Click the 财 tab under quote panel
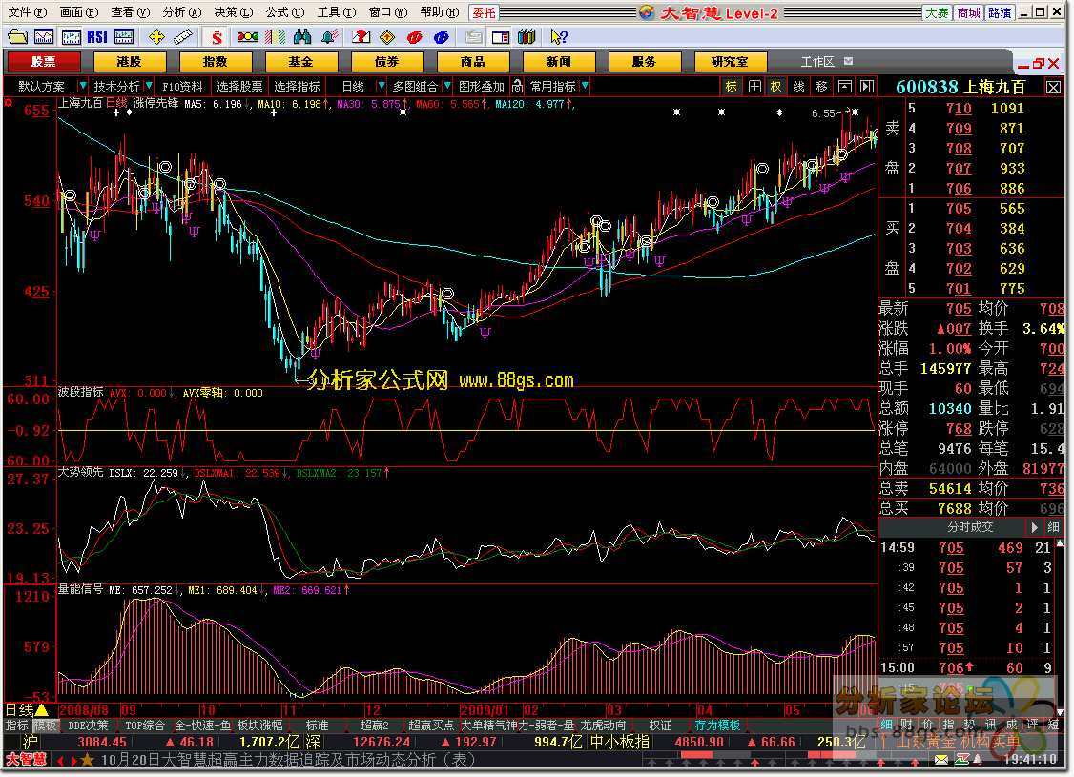Image resolution: width=1074 pixels, height=777 pixels. 907,725
